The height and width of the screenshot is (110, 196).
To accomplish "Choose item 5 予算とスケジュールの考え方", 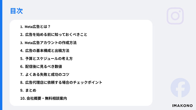I will click(x=46, y=59).
